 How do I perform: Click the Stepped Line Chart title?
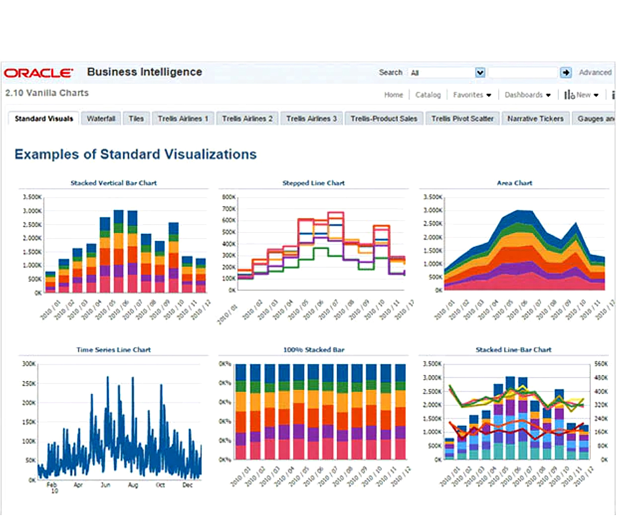[x=313, y=183]
